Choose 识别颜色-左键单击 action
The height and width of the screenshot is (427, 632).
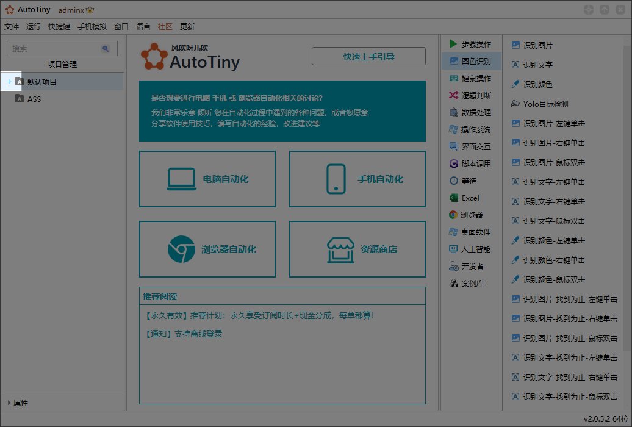[548, 241]
